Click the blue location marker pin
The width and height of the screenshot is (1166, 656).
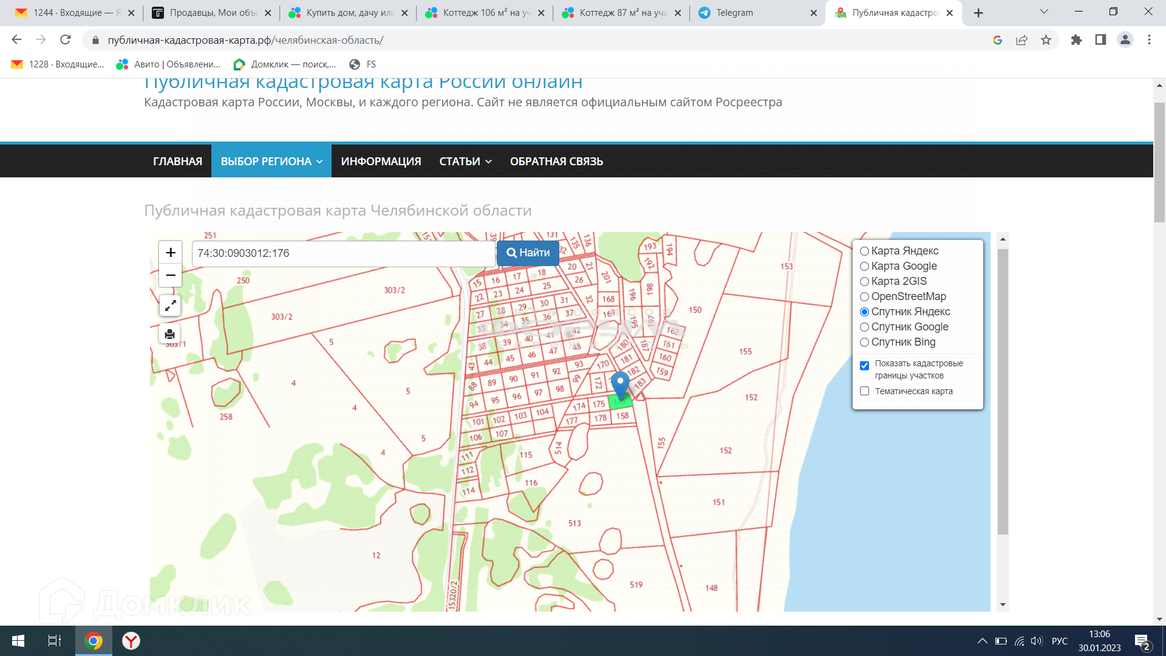coord(619,383)
